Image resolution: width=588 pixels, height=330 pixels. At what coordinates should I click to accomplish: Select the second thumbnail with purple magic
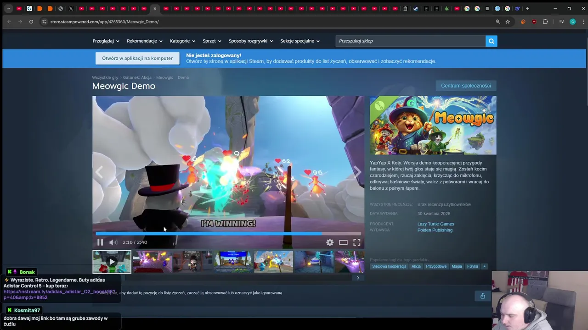pyautogui.click(x=152, y=262)
